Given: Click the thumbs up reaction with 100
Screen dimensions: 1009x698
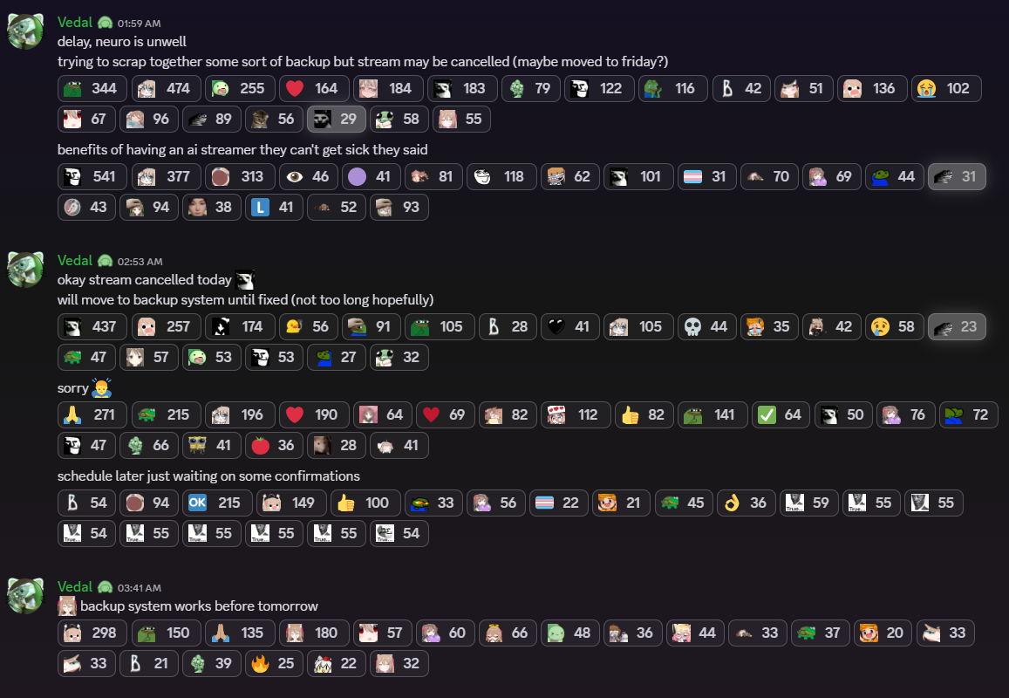Looking at the screenshot, I should tap(365, 503).
